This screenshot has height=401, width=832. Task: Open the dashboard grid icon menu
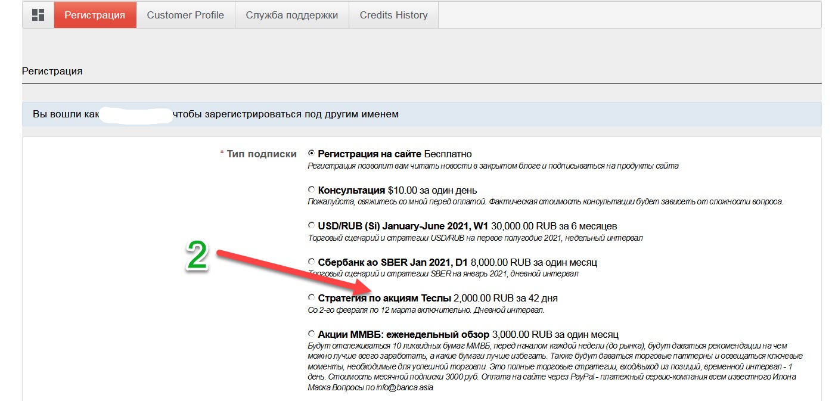click(38, 15)
